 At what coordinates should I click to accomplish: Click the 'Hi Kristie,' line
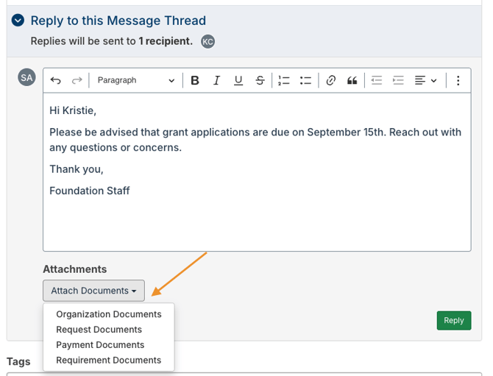pyautogui.click(x=73, y=110)
